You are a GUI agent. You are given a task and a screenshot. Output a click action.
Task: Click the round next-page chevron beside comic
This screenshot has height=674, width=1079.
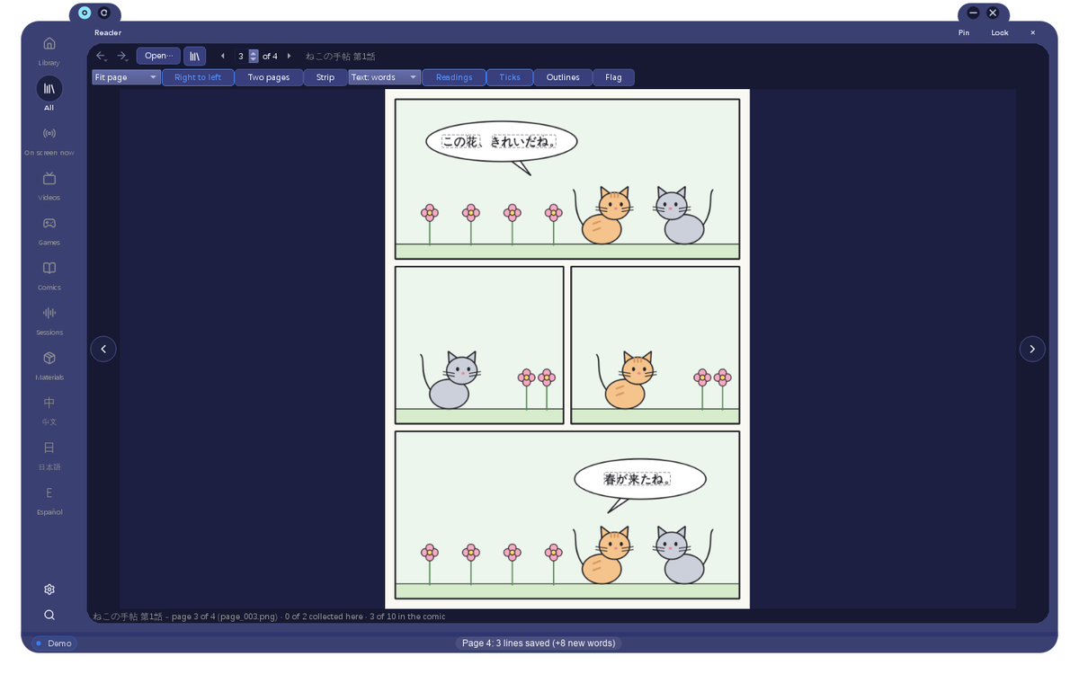click(1032, 349)
